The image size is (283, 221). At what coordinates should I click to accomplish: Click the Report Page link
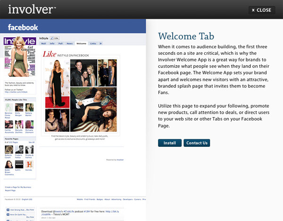[10, 190]
